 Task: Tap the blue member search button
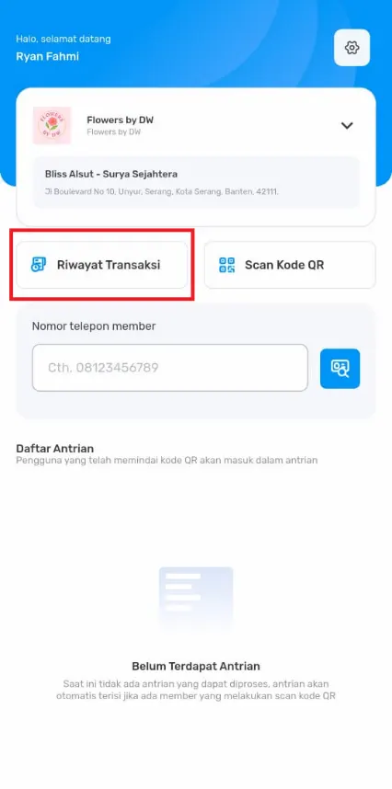(x=340, y=369)
